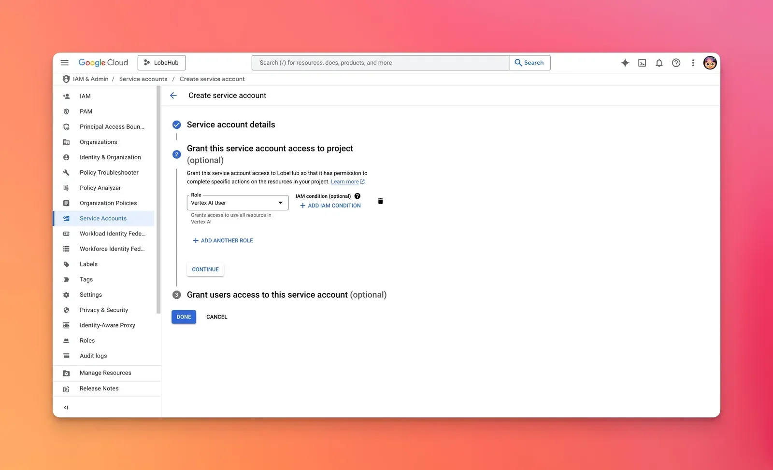Open the Learn more link

pos(347,182)
